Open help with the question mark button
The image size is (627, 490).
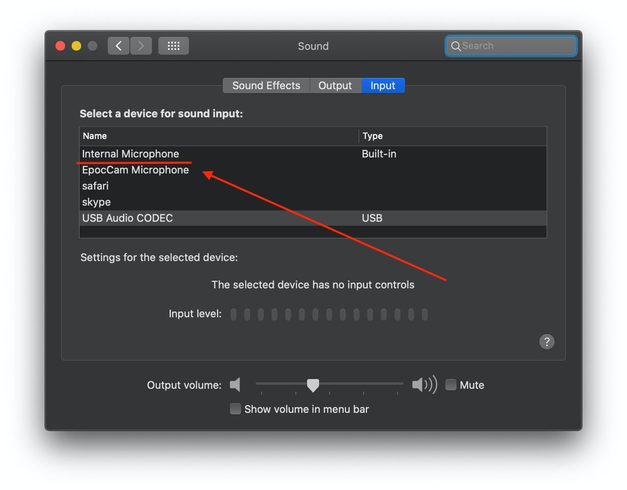[547, 342]
